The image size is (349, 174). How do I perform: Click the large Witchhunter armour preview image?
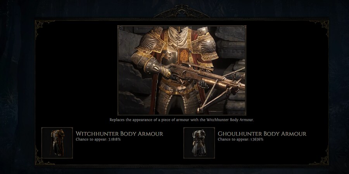(181, 70)
